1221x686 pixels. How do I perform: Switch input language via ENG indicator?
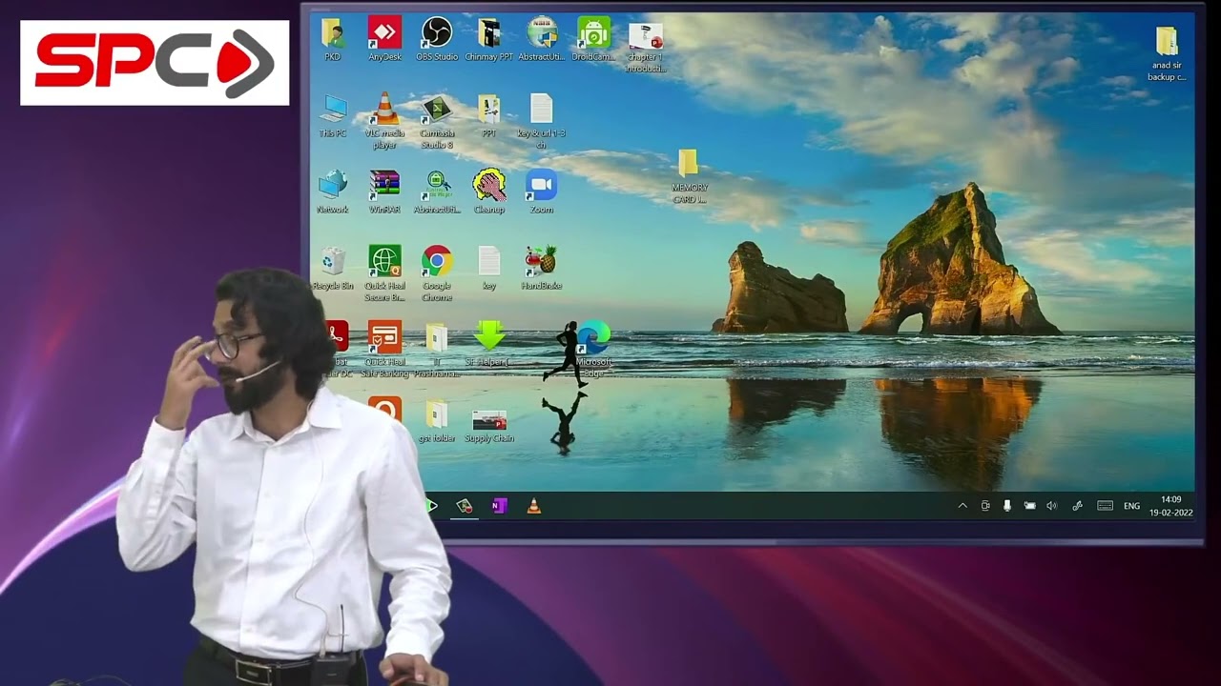[1131, 506]
